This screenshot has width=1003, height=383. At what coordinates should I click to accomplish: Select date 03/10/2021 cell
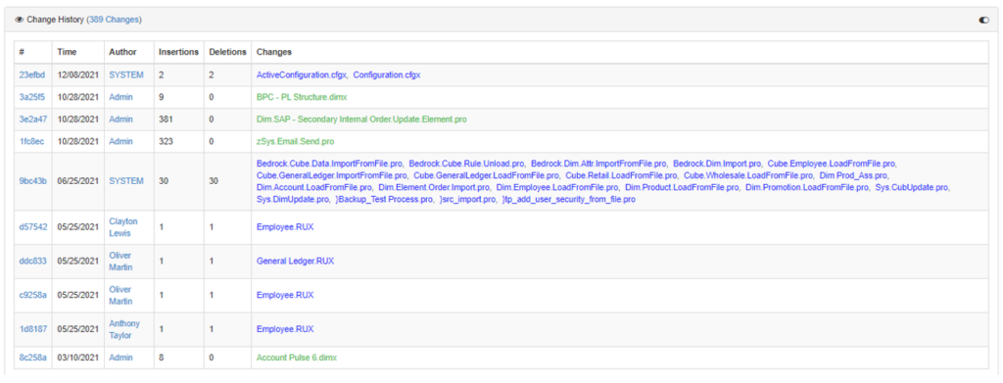(77, 358)
